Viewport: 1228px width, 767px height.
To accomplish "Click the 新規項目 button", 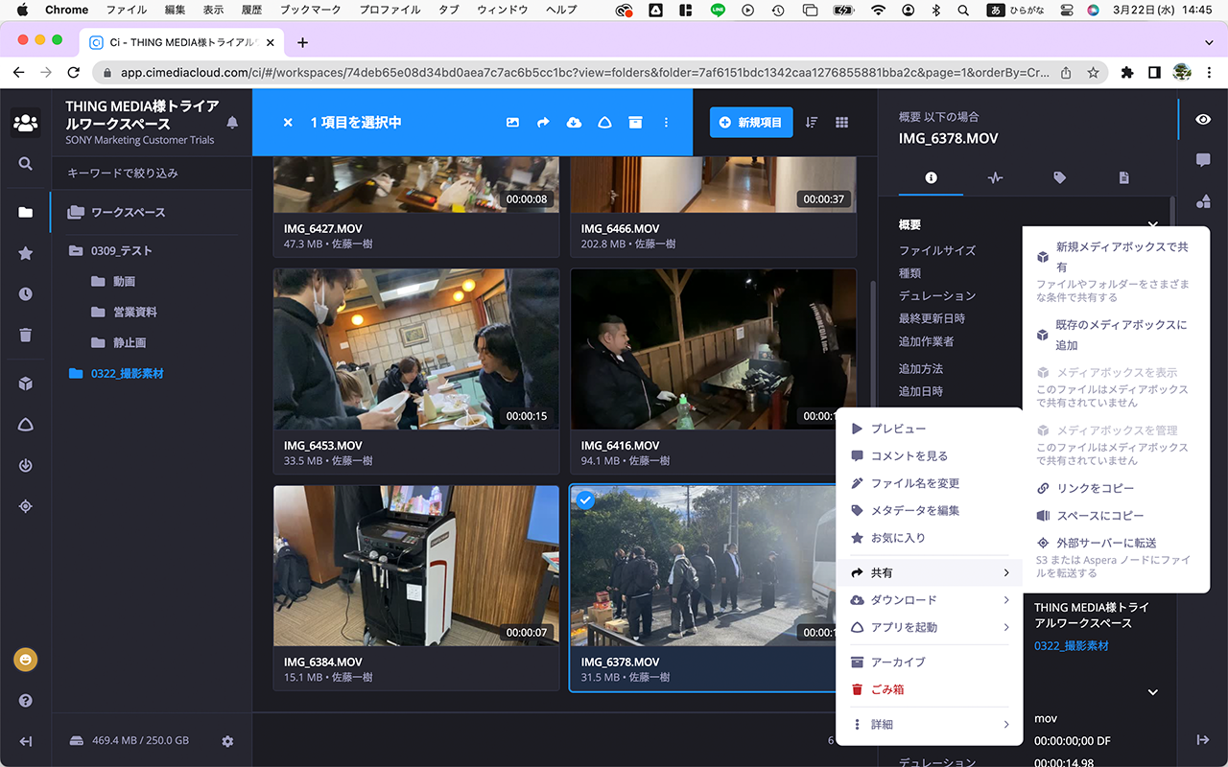I will (x=751, y=123).
